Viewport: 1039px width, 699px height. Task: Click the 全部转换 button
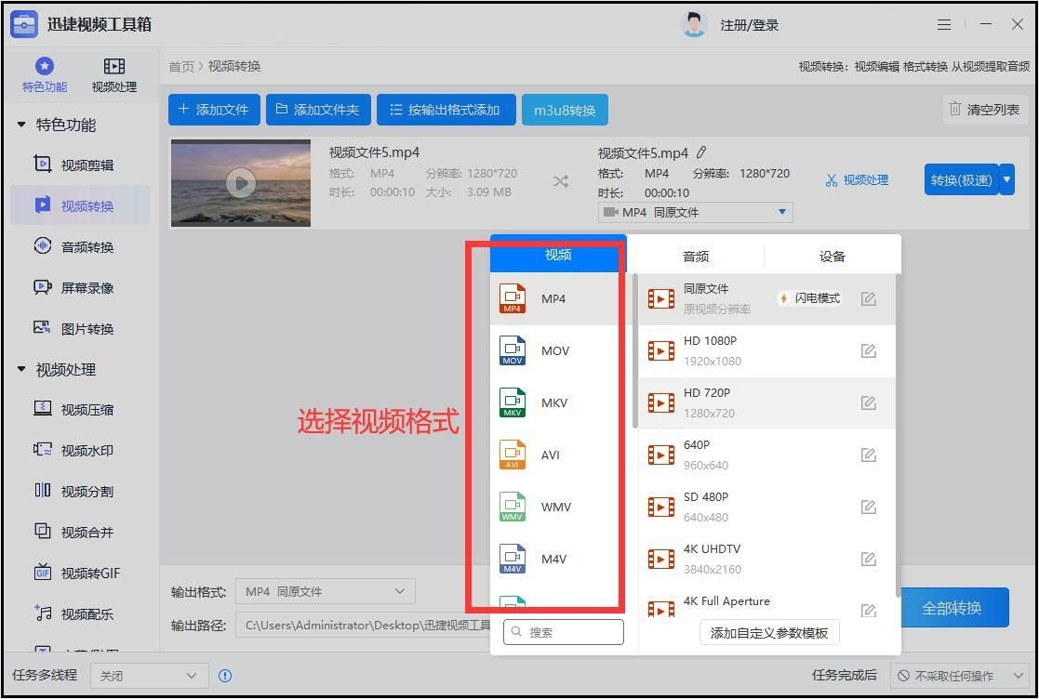pos(953,607)
